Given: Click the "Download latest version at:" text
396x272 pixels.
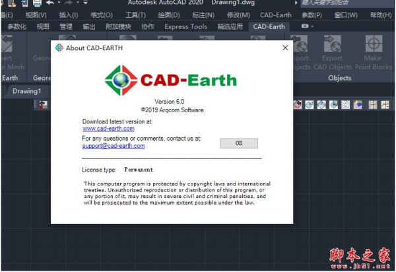Looking at the screenshot, I should (117, 121).
